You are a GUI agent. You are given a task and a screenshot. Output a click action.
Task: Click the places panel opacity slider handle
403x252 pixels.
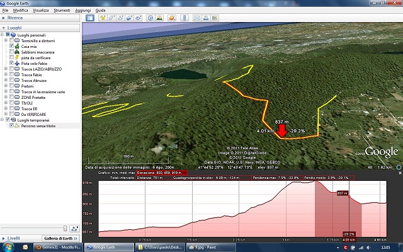[x=65, y=228]
